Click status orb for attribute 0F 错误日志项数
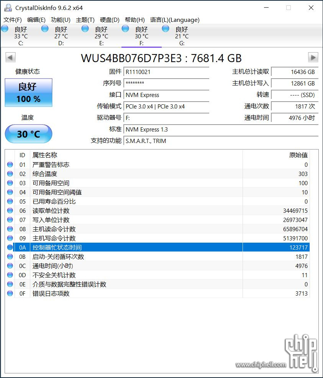 click(x=10, y=293)
